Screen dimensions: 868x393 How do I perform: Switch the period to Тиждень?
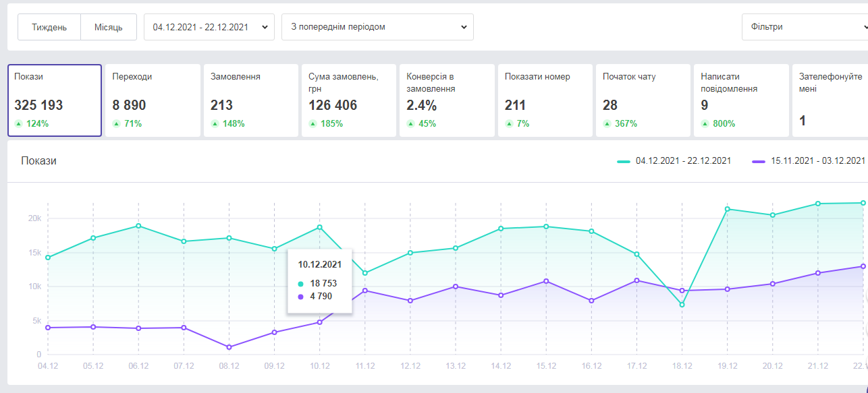(49, 27)
